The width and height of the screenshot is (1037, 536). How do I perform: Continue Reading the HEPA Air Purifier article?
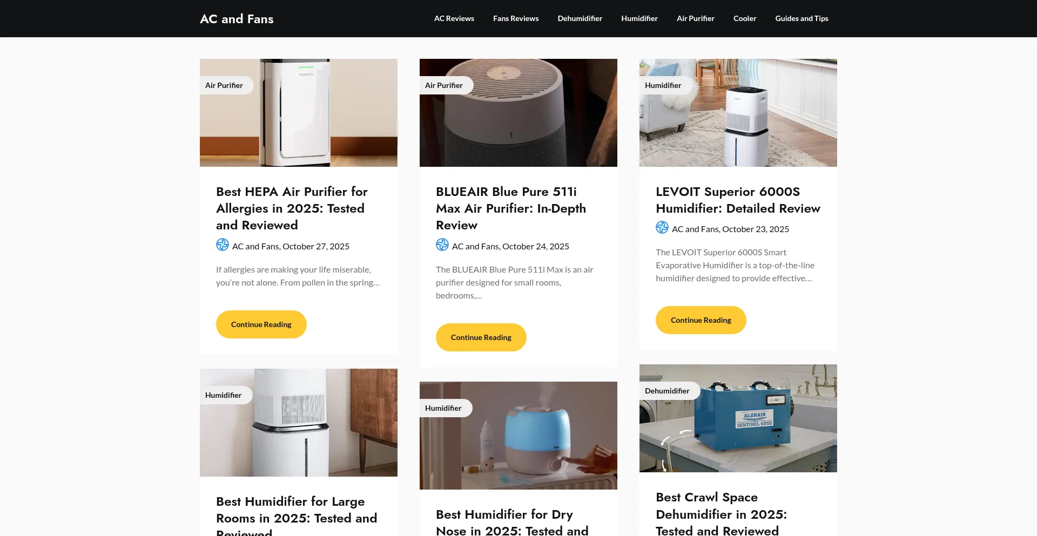[x=261, y=324]
